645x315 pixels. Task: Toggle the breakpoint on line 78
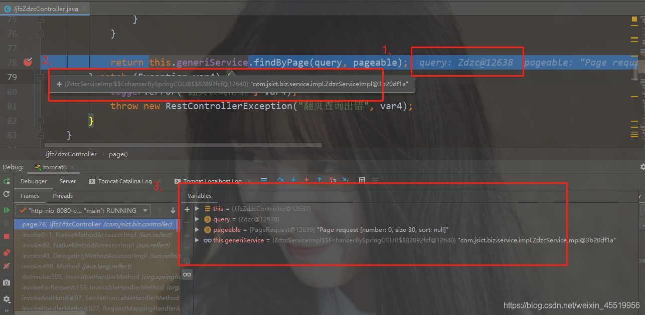[28, 62]
